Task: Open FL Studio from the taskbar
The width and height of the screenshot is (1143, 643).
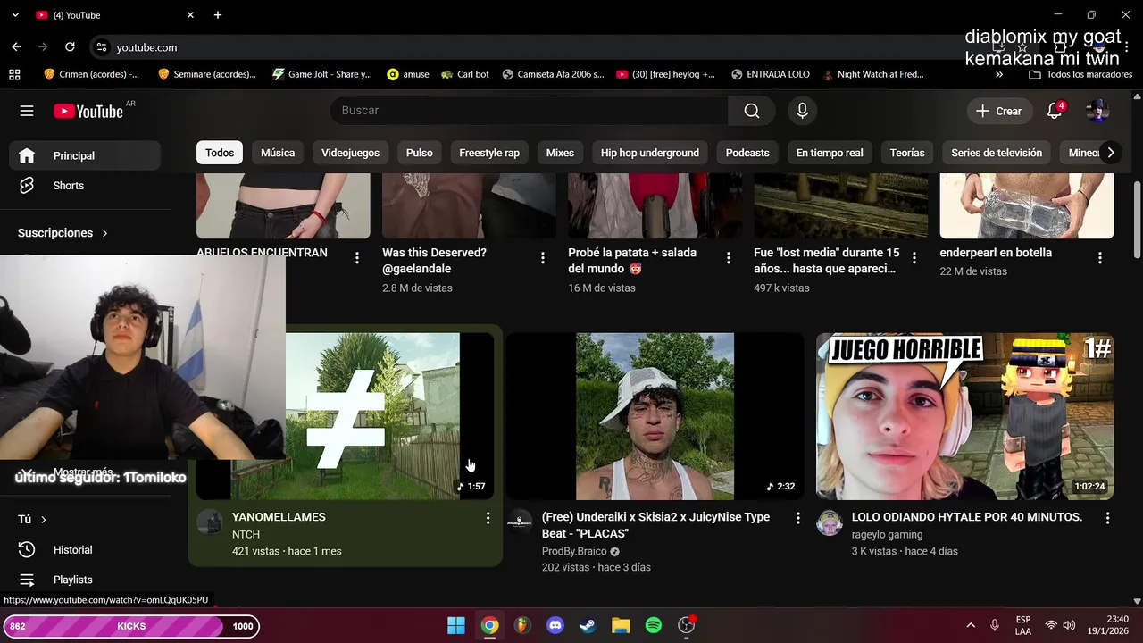Action: [x=522, y=625]
